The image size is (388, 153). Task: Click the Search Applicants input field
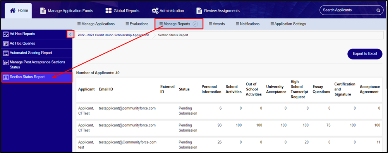click(349, 10)
